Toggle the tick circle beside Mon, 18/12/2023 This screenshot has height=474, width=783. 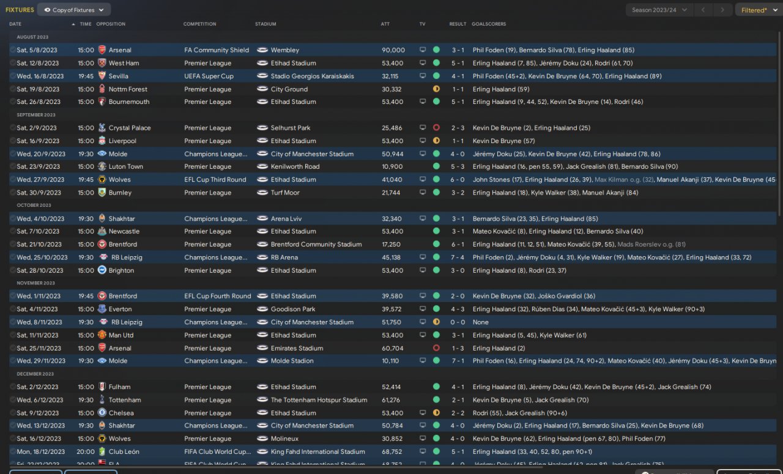coord(13,451)
